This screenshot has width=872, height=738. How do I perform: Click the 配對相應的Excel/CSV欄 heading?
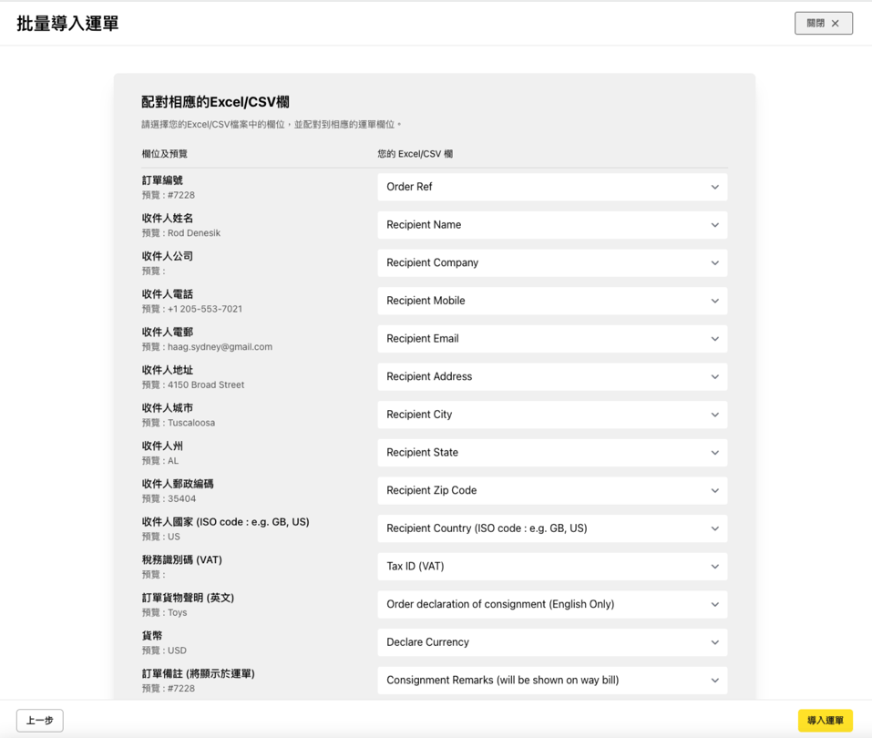pos(215,102)
